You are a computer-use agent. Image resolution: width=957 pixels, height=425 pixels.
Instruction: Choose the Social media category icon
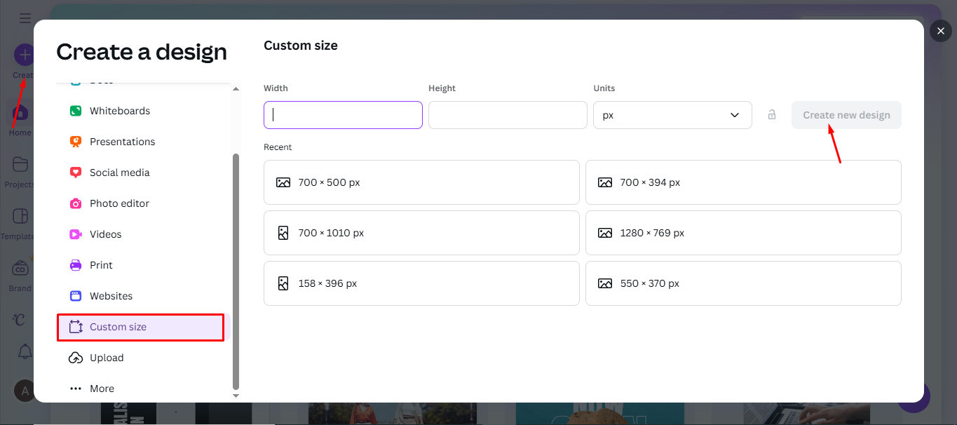coord(74,172)
